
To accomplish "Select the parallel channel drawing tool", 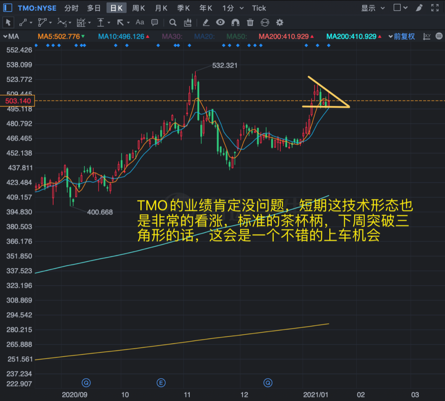I will point(42,22).
